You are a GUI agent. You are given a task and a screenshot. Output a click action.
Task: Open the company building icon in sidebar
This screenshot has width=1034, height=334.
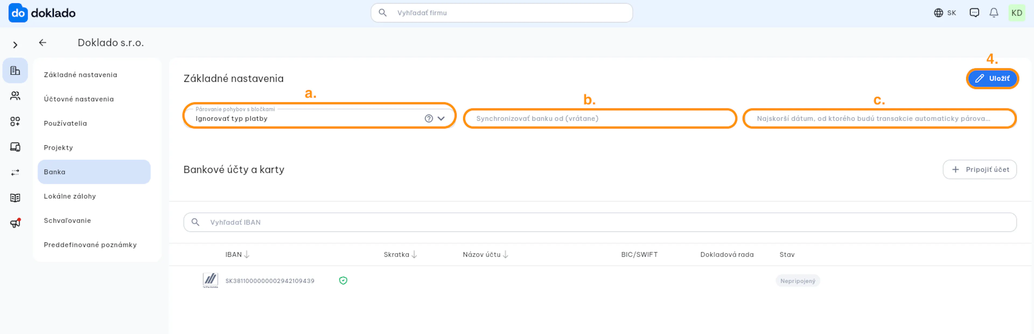tap(15, 71)
